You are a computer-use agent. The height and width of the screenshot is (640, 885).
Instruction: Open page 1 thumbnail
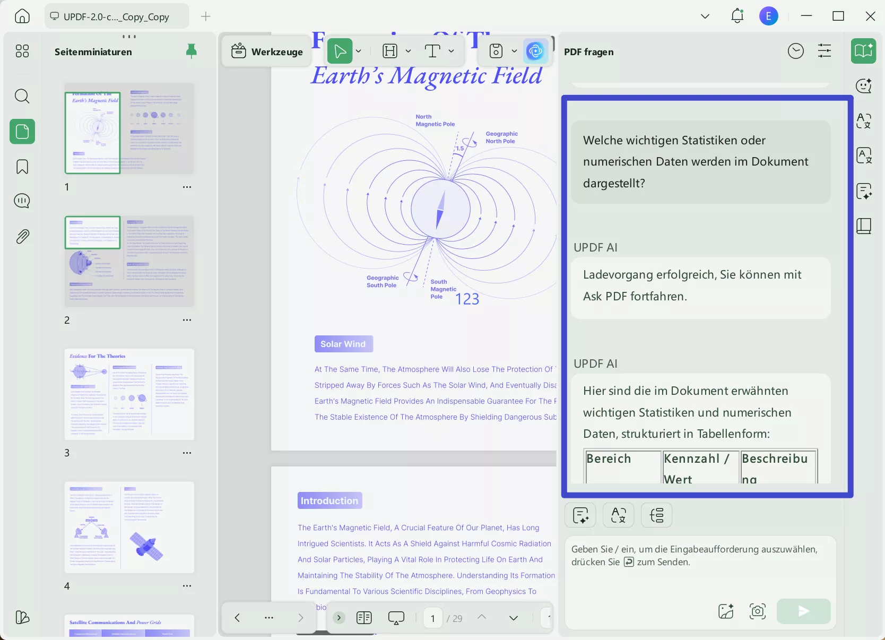click(x=129, y=128)
